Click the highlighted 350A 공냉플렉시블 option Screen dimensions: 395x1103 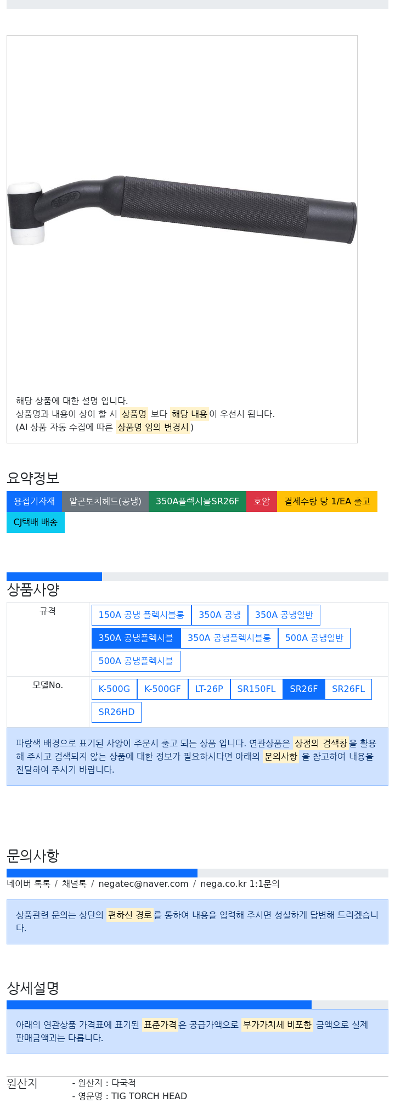coord(136,638)
